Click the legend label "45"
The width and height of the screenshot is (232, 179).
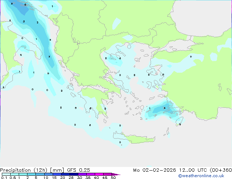coord(105,178)
